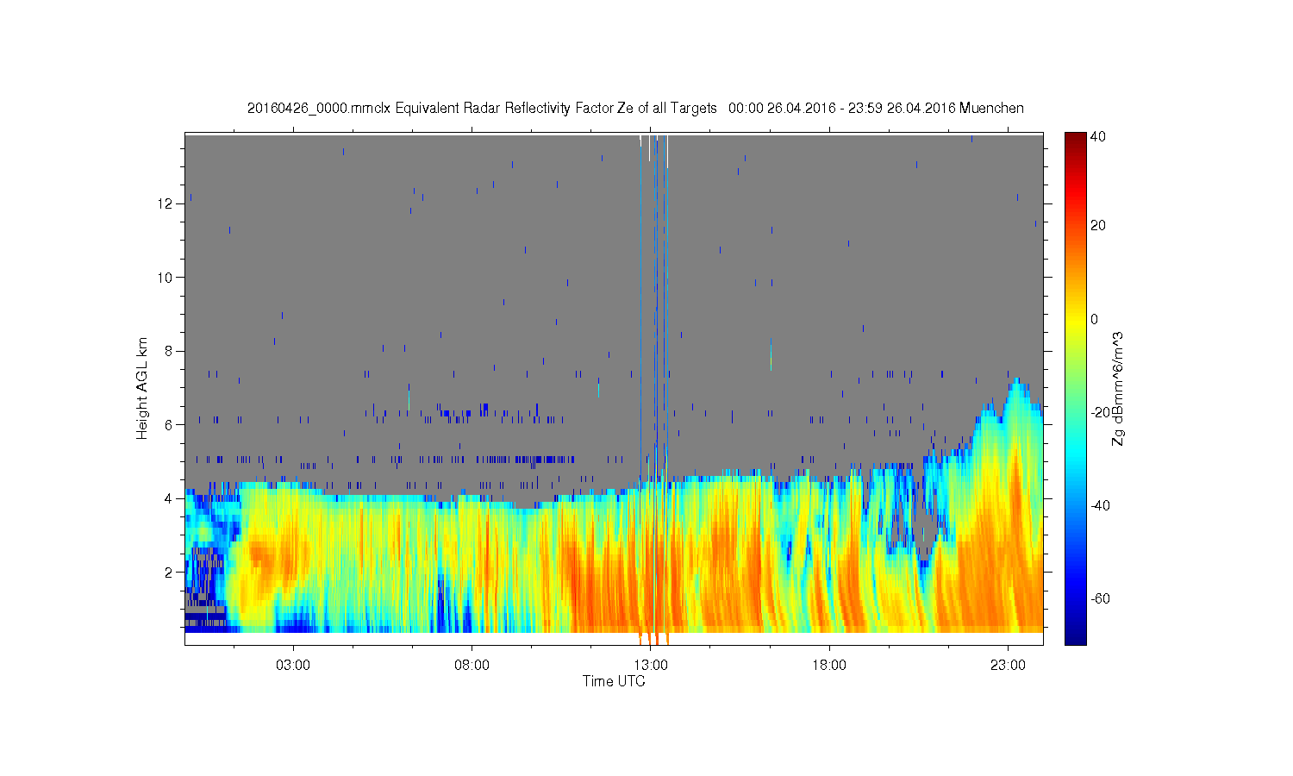This screenshot has width=1293, height=776.
Task: Click the colorbar label '0'
Action: coord(1095,319)
